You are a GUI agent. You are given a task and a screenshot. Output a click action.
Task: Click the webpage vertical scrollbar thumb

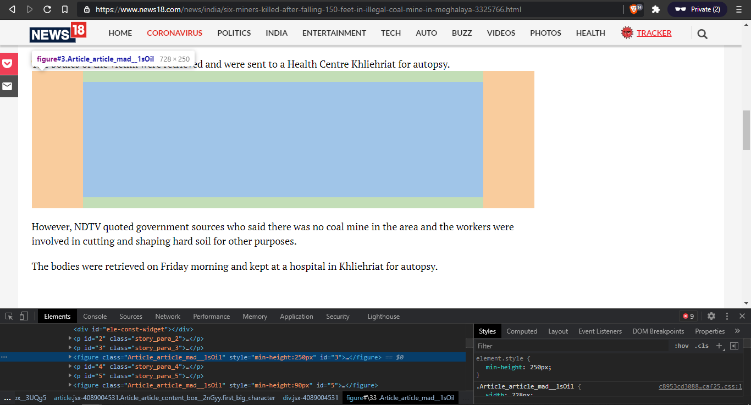coord(746,130)
